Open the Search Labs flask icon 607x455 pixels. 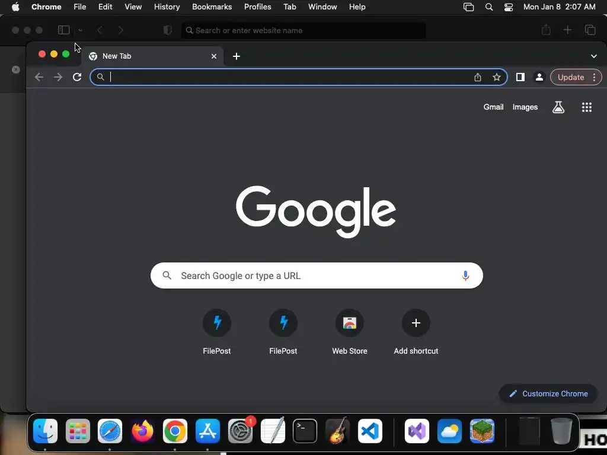click(x=558, y=107)
